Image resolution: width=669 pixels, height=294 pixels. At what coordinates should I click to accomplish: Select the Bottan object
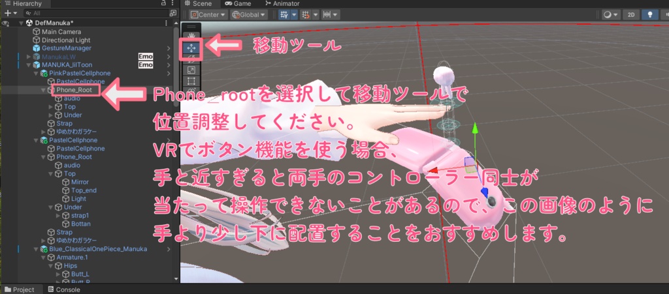pyautogui.click(x=81, y=224)
